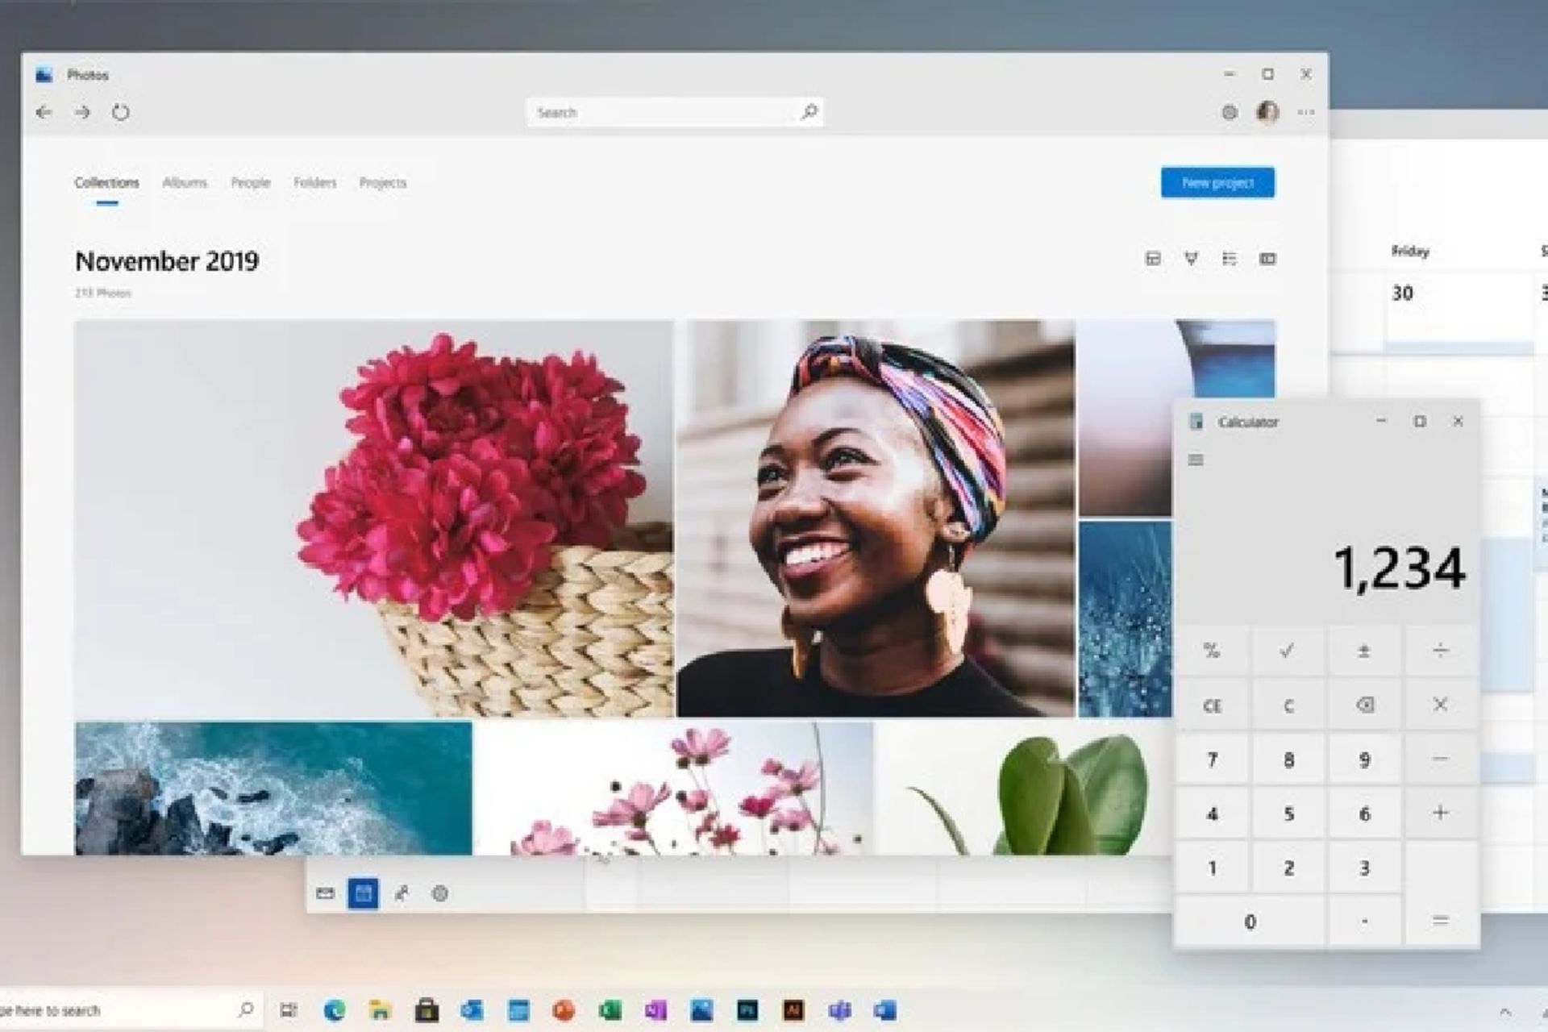The height and width of the screenshot is (1032, 1548).
Task: Open the user profile avatar
Action: click(x=1267, y=113)
